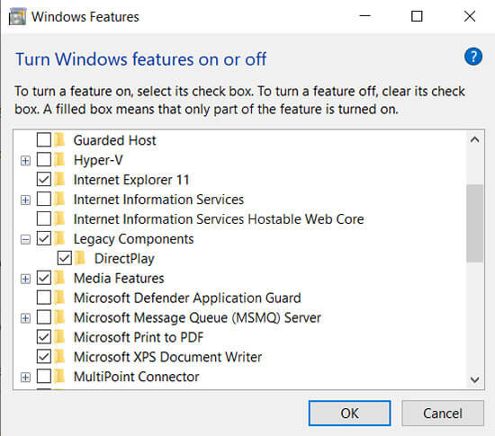
Task: Minimize the Windows Features window
Action: click(x=364, y=16)
